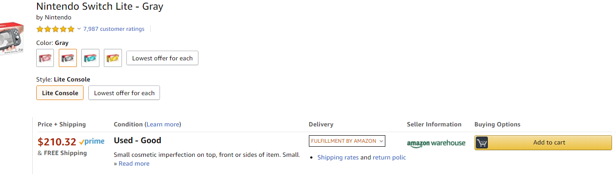Select the coral color Switch Lite swatch

45,58
